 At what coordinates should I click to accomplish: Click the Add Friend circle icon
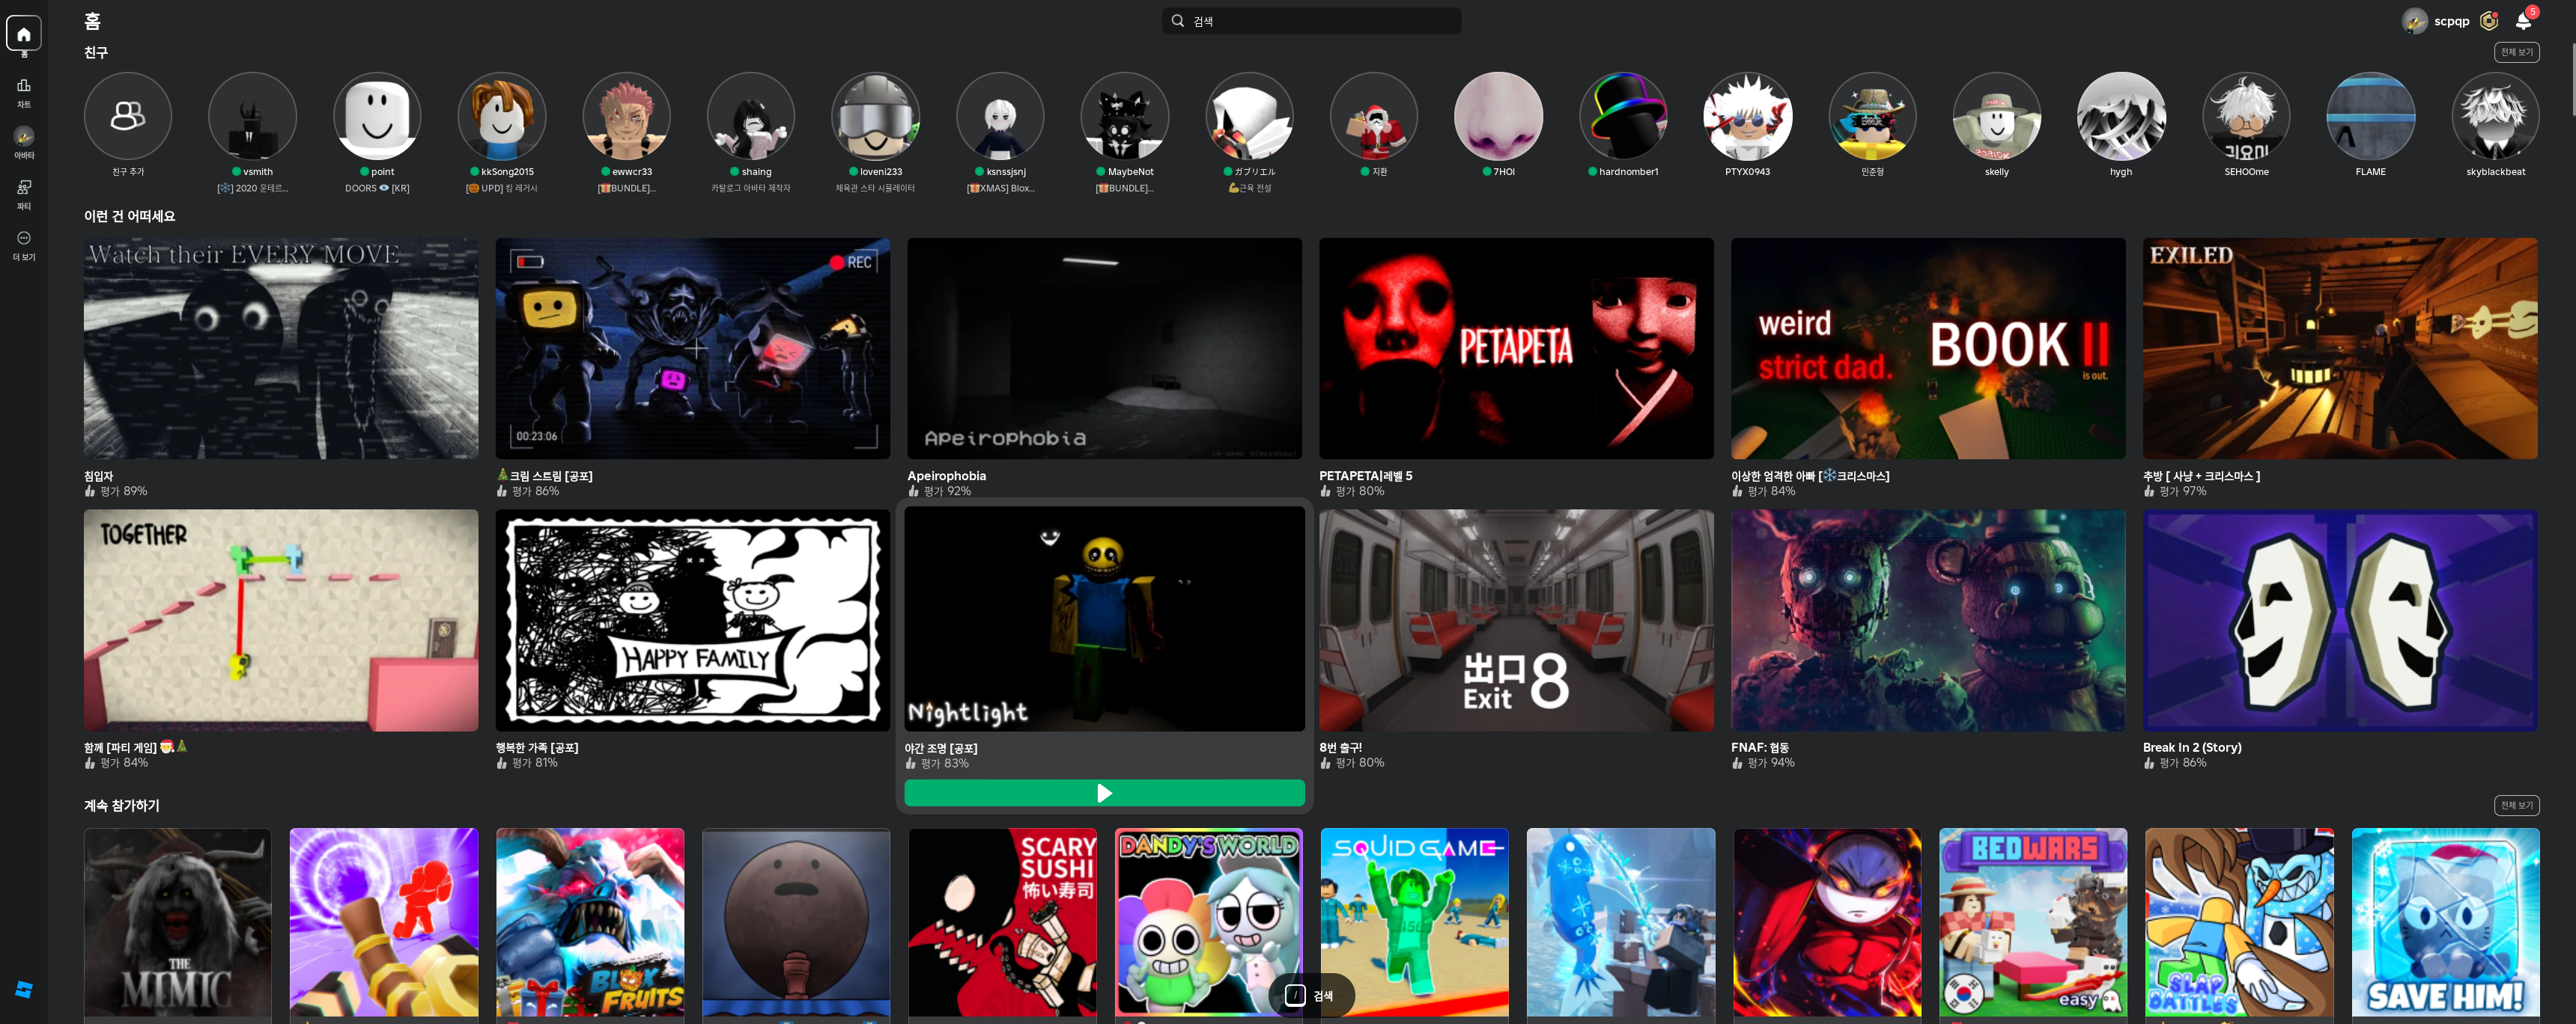pyautogui.click(x=127, y=116)
